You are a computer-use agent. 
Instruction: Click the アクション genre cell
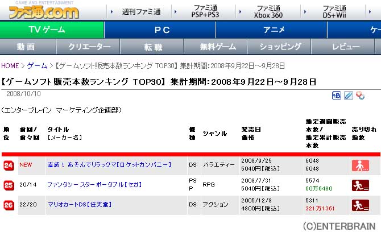tap(216, 205)
